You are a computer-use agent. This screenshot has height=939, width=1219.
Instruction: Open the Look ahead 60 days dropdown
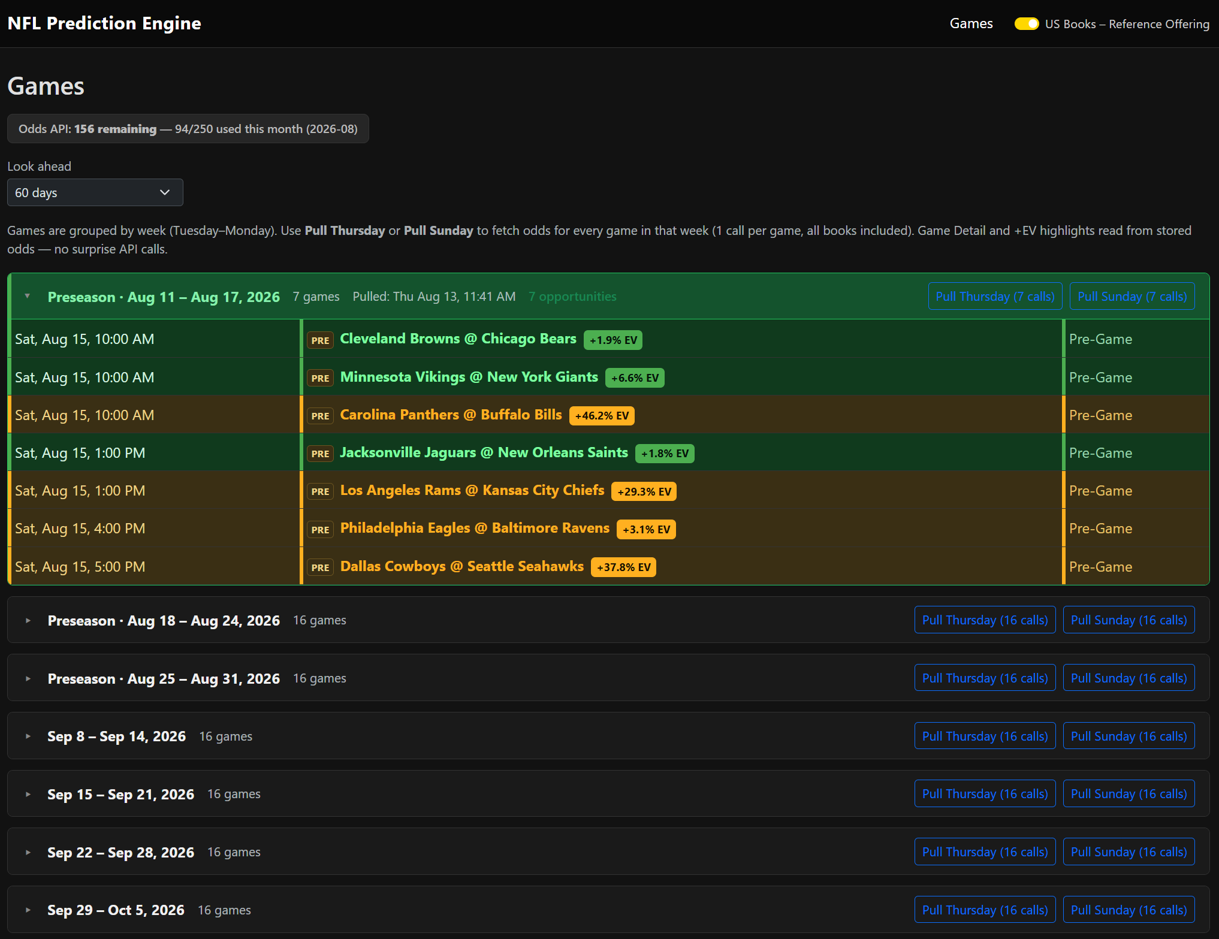pos(95,192)
